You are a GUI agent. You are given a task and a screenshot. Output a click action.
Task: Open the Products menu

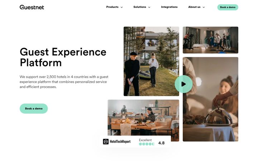pos(112,7)
